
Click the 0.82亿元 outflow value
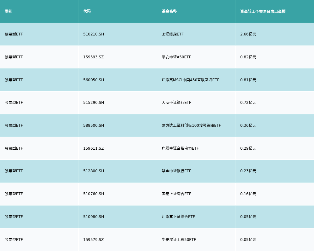point(248,57)
